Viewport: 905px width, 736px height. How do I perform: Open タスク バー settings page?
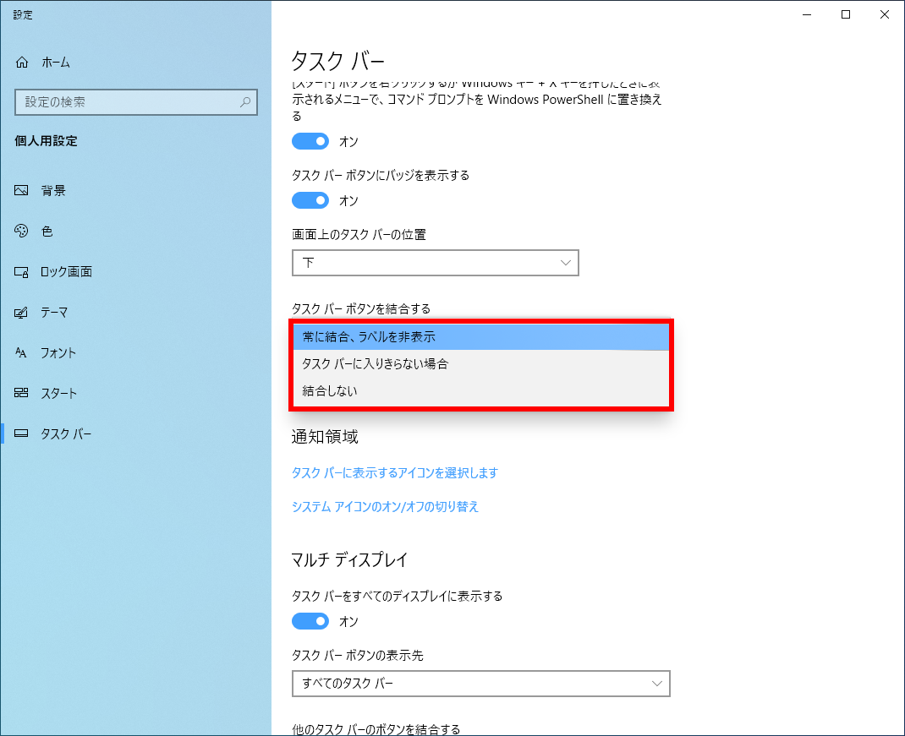pyautogui.click(x=135, y=433)
